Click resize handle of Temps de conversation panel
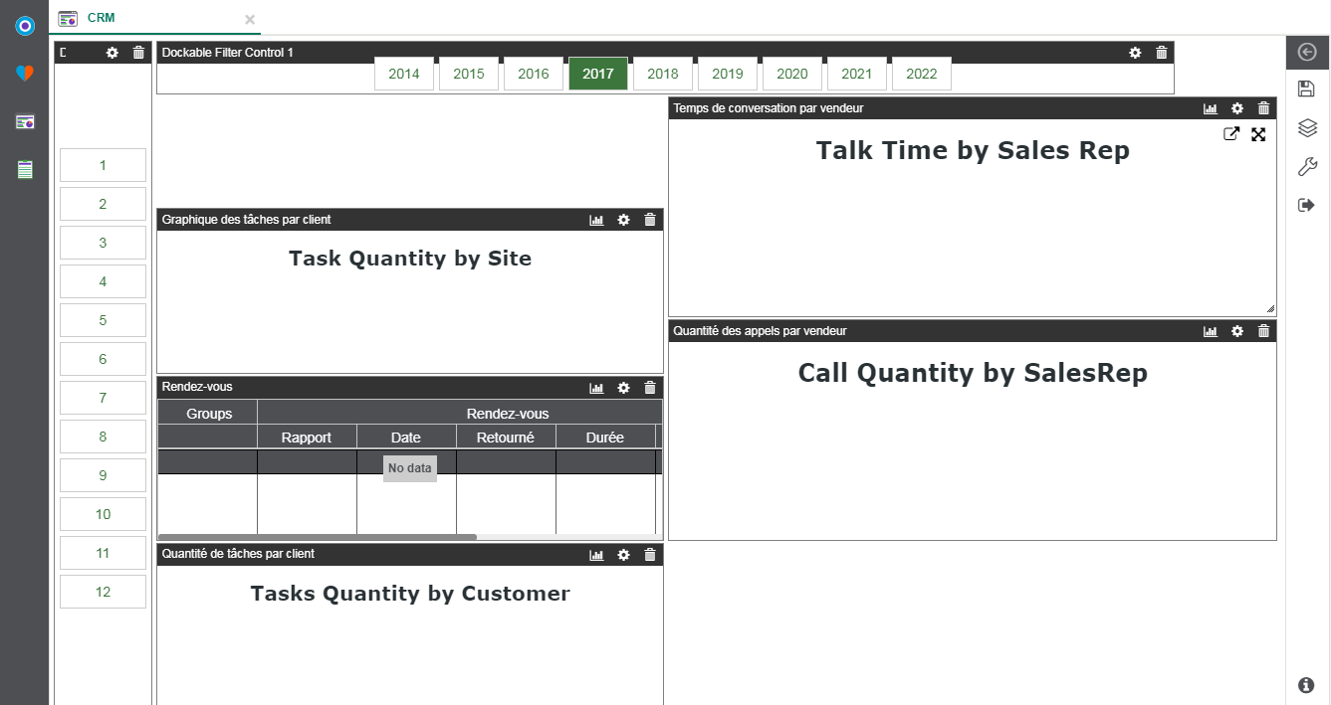 1270,310
